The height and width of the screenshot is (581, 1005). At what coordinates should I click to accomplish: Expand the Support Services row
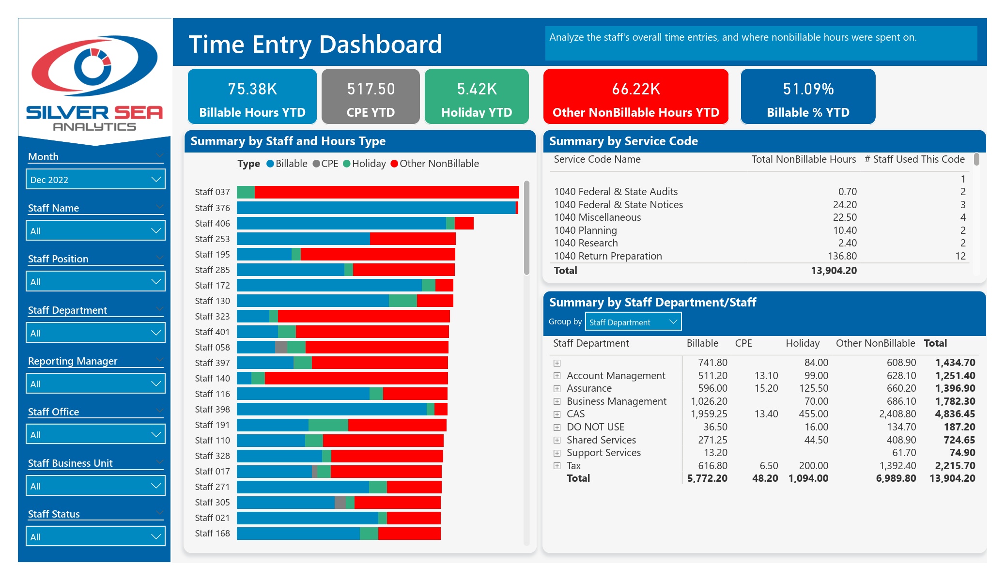click(557, 453)
